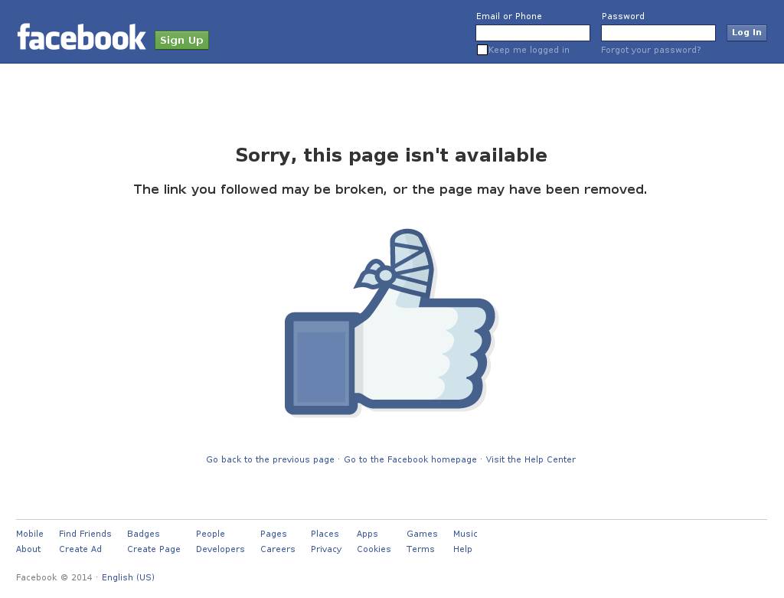
Task: Click the Facebook logo
Action: 81,37
